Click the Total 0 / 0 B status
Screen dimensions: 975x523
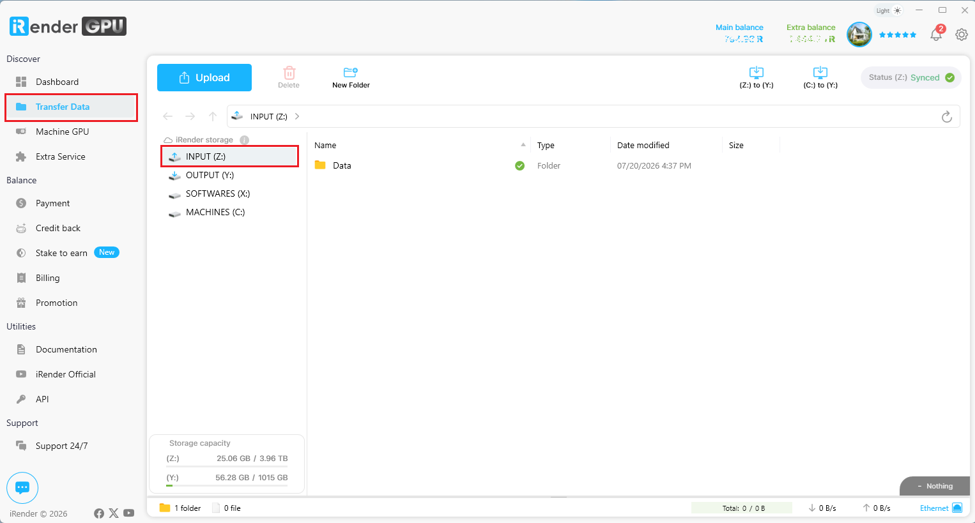click(x=742, y=508)
